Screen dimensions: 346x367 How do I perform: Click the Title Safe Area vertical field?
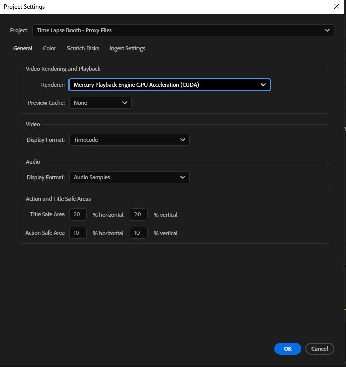click(x=139, y=214)
